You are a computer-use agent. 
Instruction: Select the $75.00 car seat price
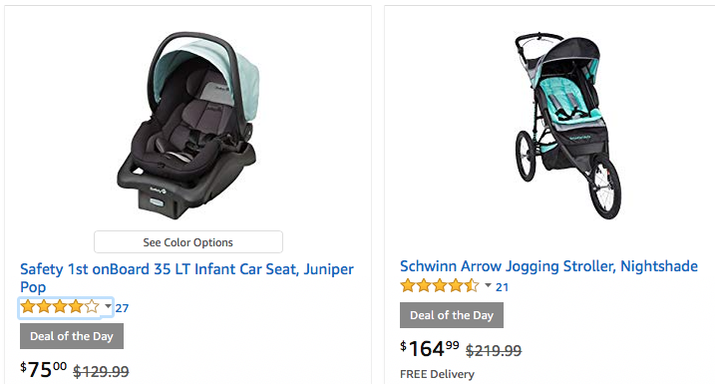43,369
